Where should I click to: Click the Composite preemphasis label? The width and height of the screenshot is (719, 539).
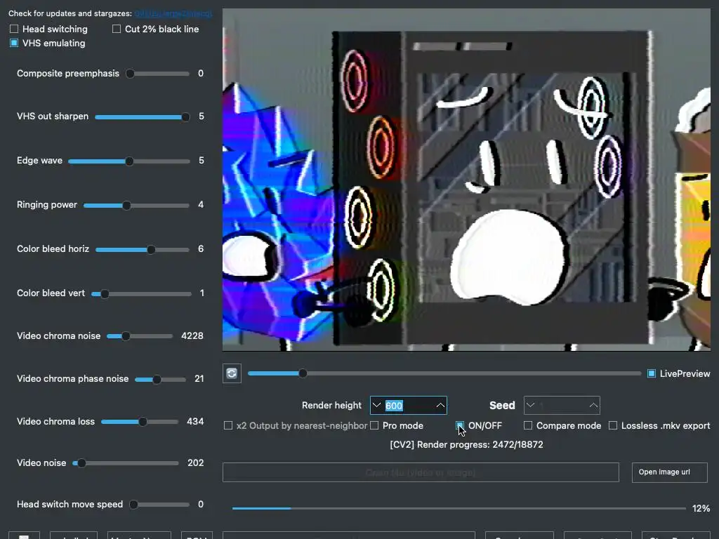click(68, 73)
